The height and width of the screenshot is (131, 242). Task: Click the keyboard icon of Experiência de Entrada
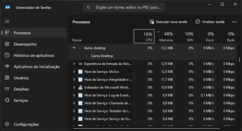pos(80,64)
